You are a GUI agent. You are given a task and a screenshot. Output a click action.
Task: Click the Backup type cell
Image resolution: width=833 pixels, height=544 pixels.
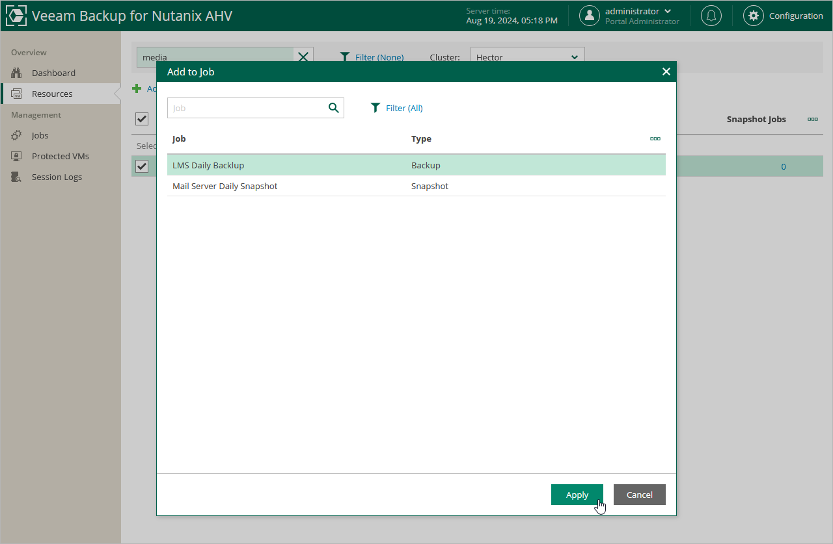pos(426,165)
